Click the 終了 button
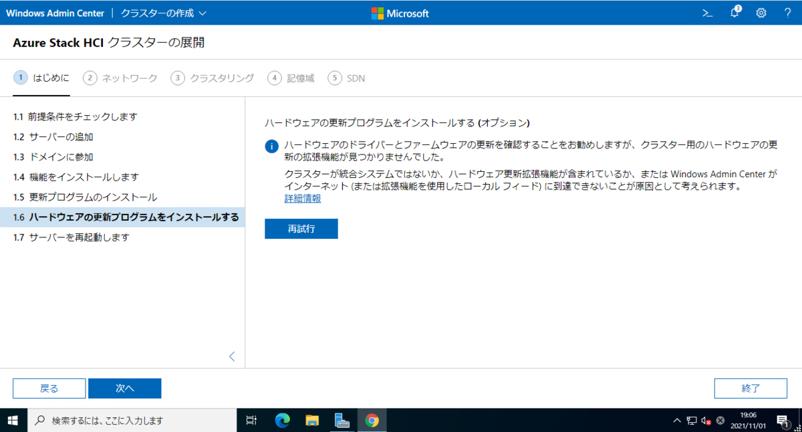The width and height of the screenshot is (802, 432). [x=751, y=389]
